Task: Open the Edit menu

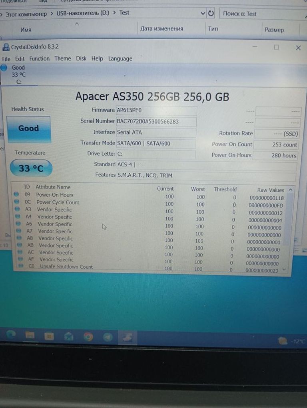Action: click(x=20, y=59)
